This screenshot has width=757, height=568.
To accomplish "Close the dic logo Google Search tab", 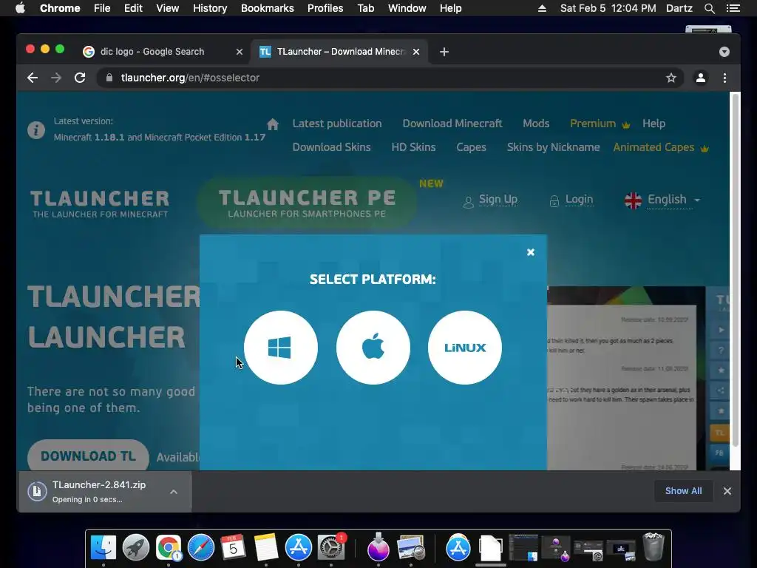I will [240, 52].
